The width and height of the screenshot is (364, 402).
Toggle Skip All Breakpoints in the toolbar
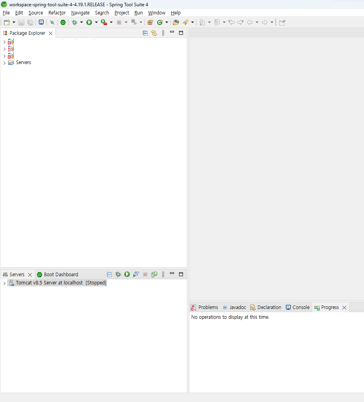click(x=52, y=23)
